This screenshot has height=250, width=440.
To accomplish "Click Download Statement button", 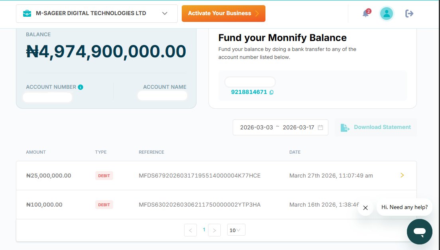I will pos(376,127).
